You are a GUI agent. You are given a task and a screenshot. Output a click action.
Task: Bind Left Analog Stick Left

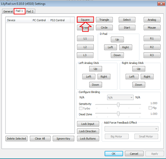point(89,76)
